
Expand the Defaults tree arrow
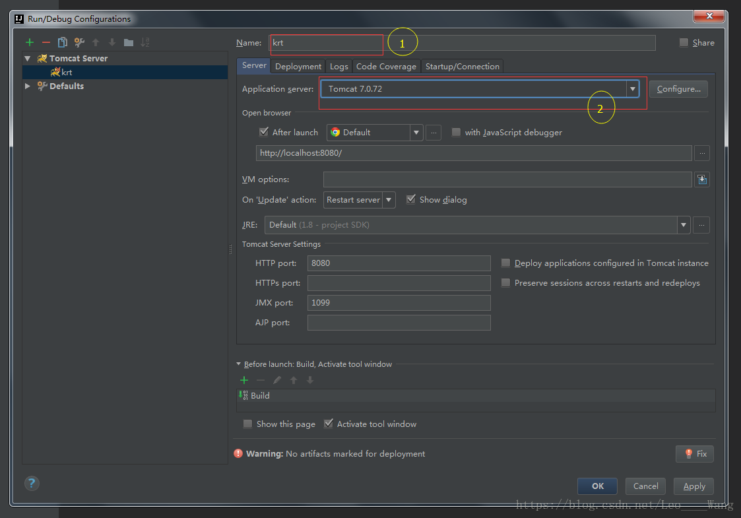(x=28, y=86)
